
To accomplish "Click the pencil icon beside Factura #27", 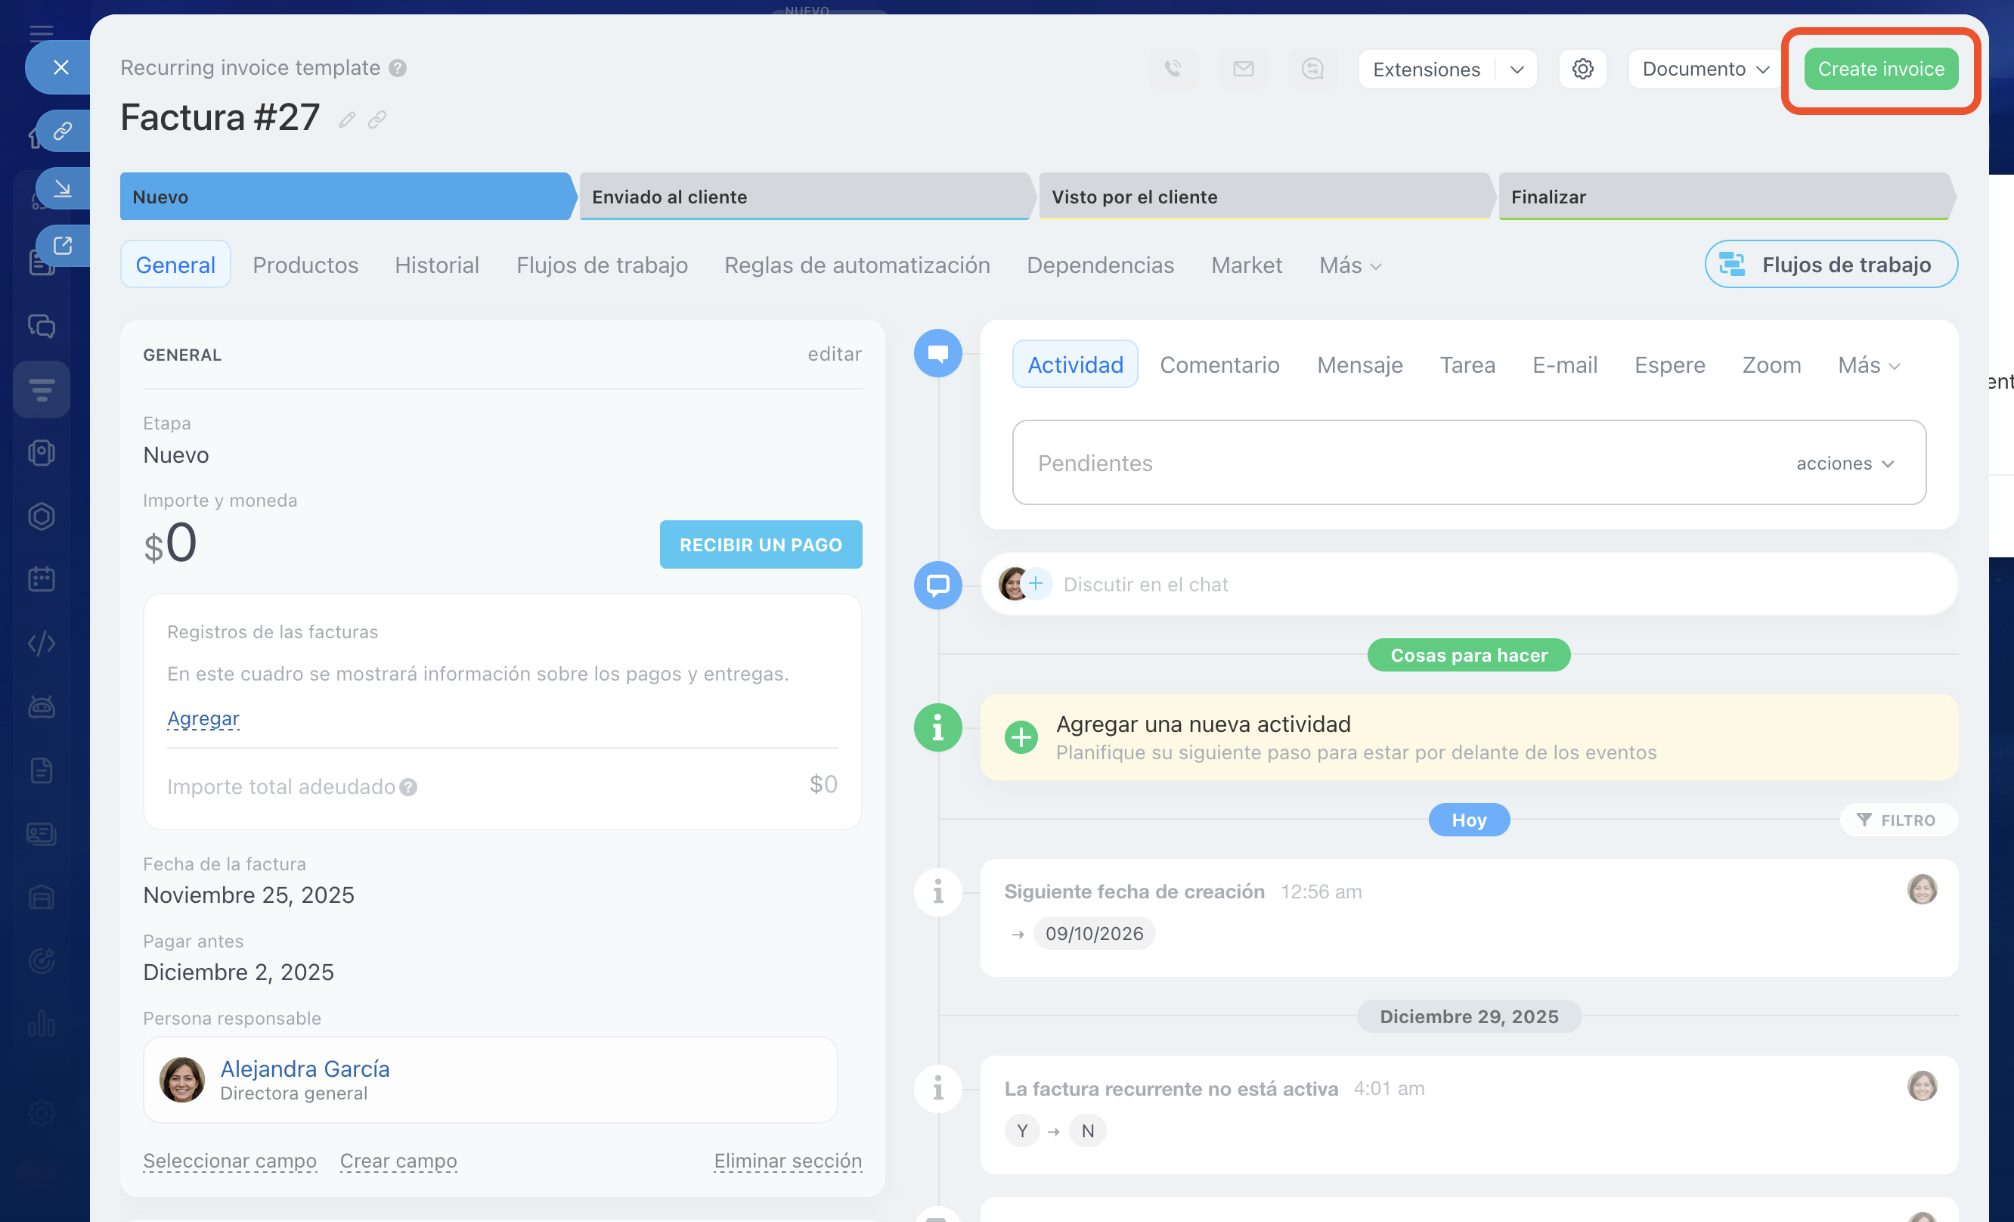I will tap(347, 120).
